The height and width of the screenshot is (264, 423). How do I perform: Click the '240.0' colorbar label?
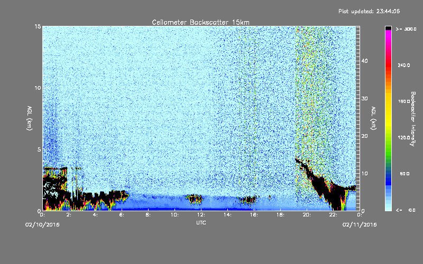pos(404,65)
